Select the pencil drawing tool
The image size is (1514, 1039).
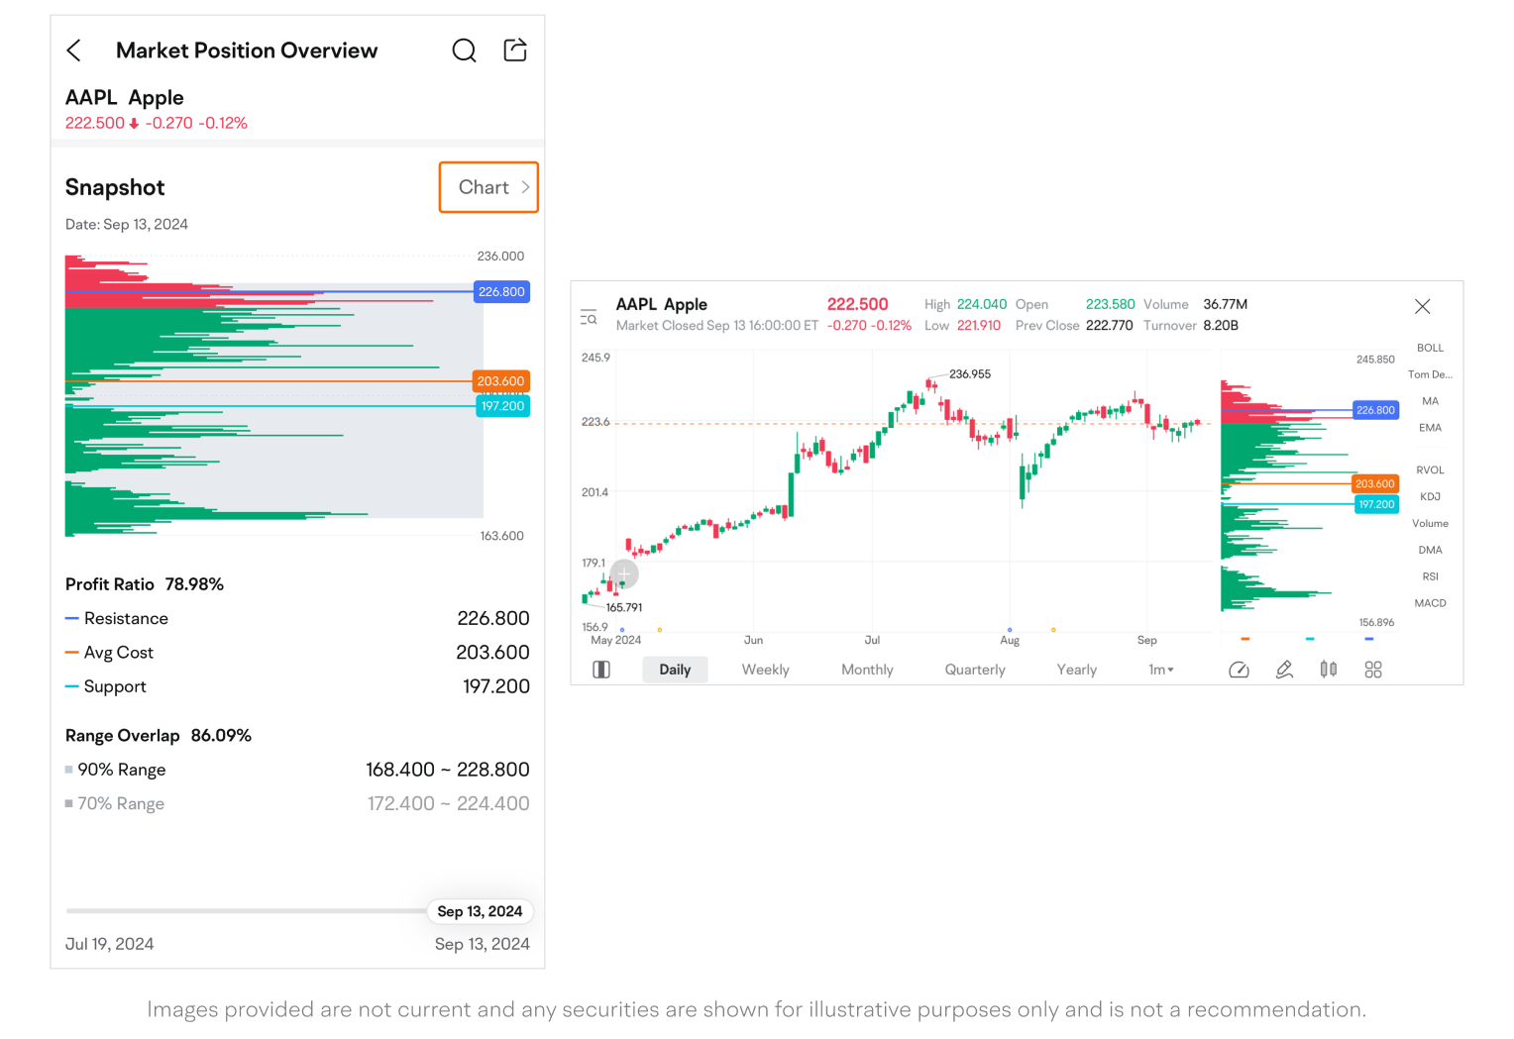(1284, 670)
